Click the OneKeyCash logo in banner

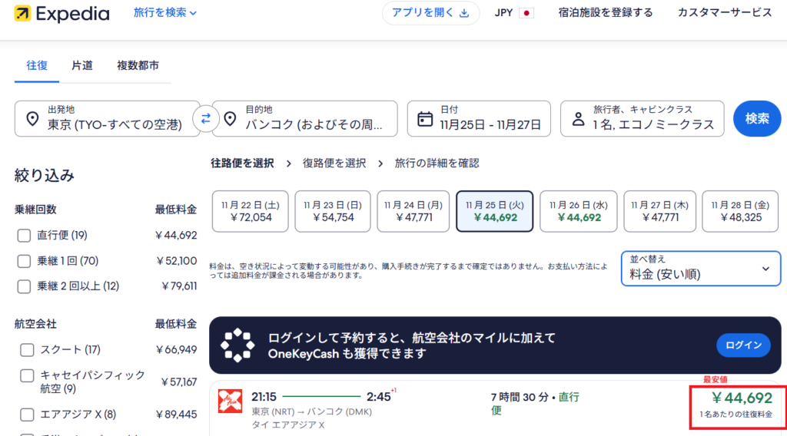(x=237, y=345)
